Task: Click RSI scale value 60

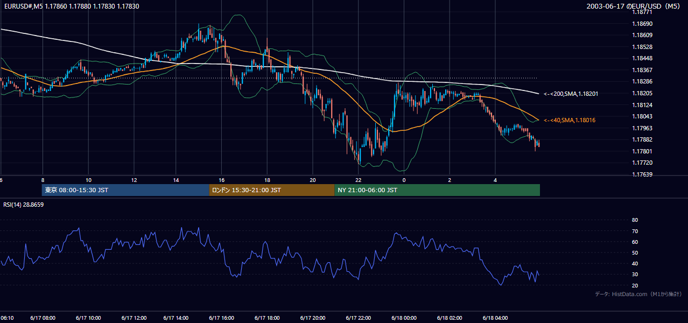Action: [635, 242]
